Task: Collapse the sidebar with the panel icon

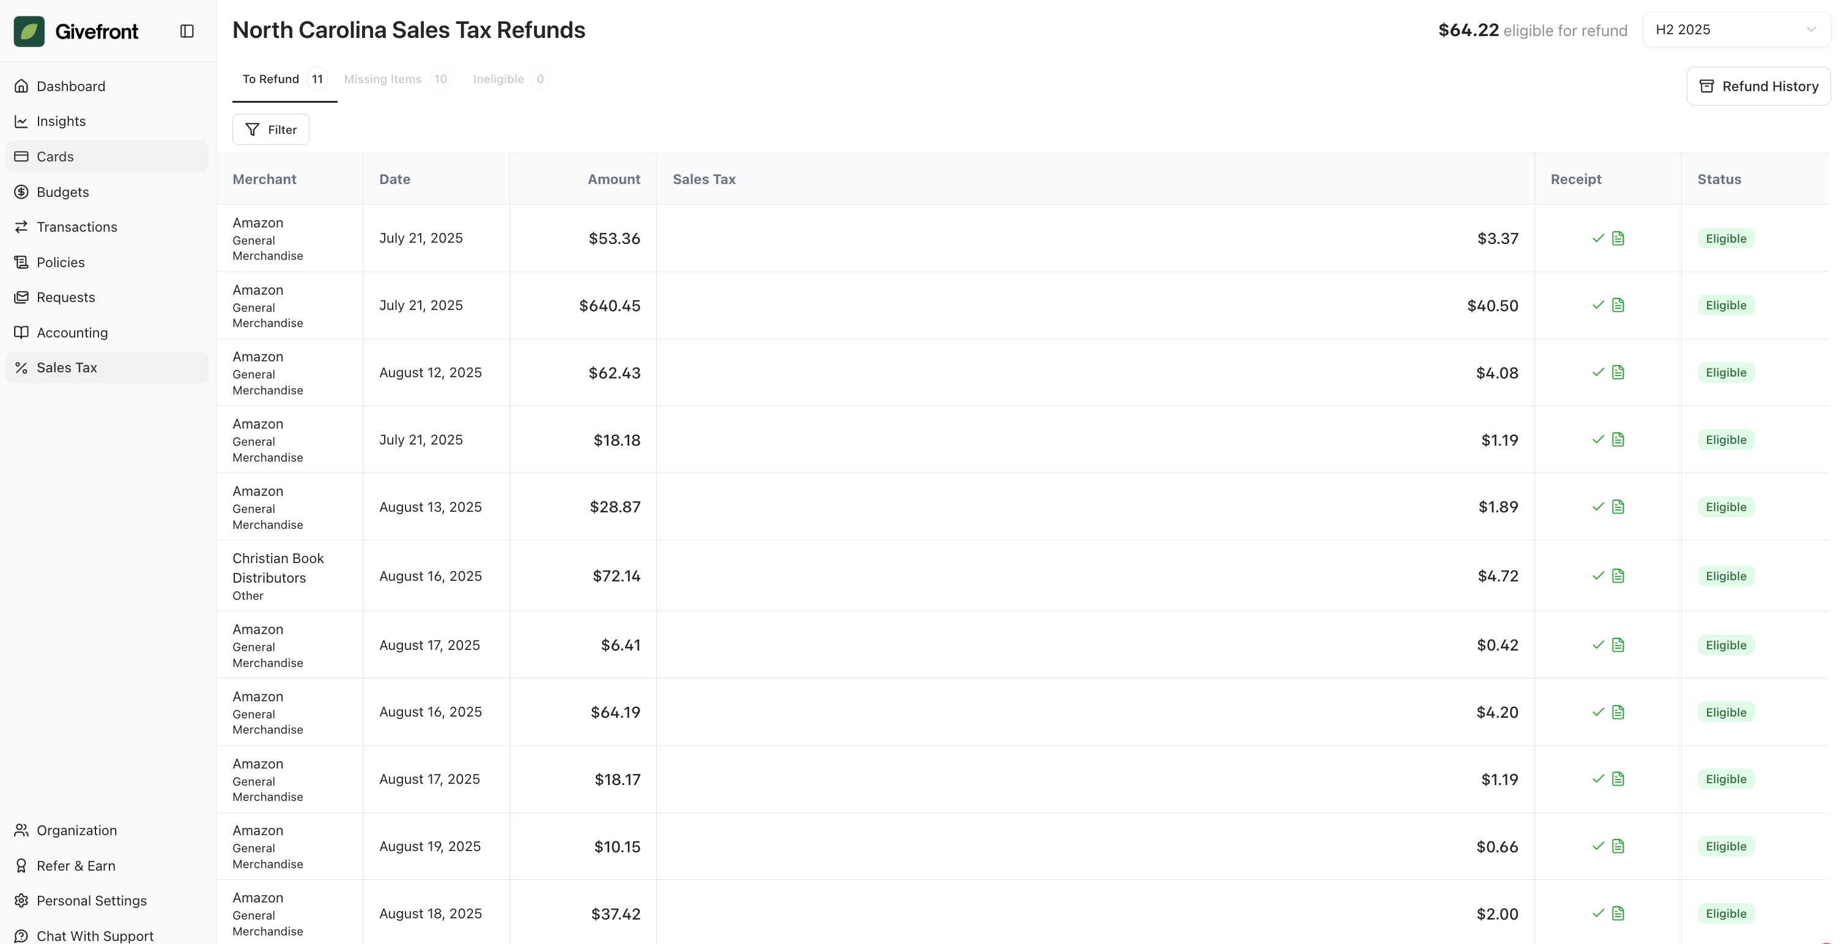Action: tap(187, 31)
